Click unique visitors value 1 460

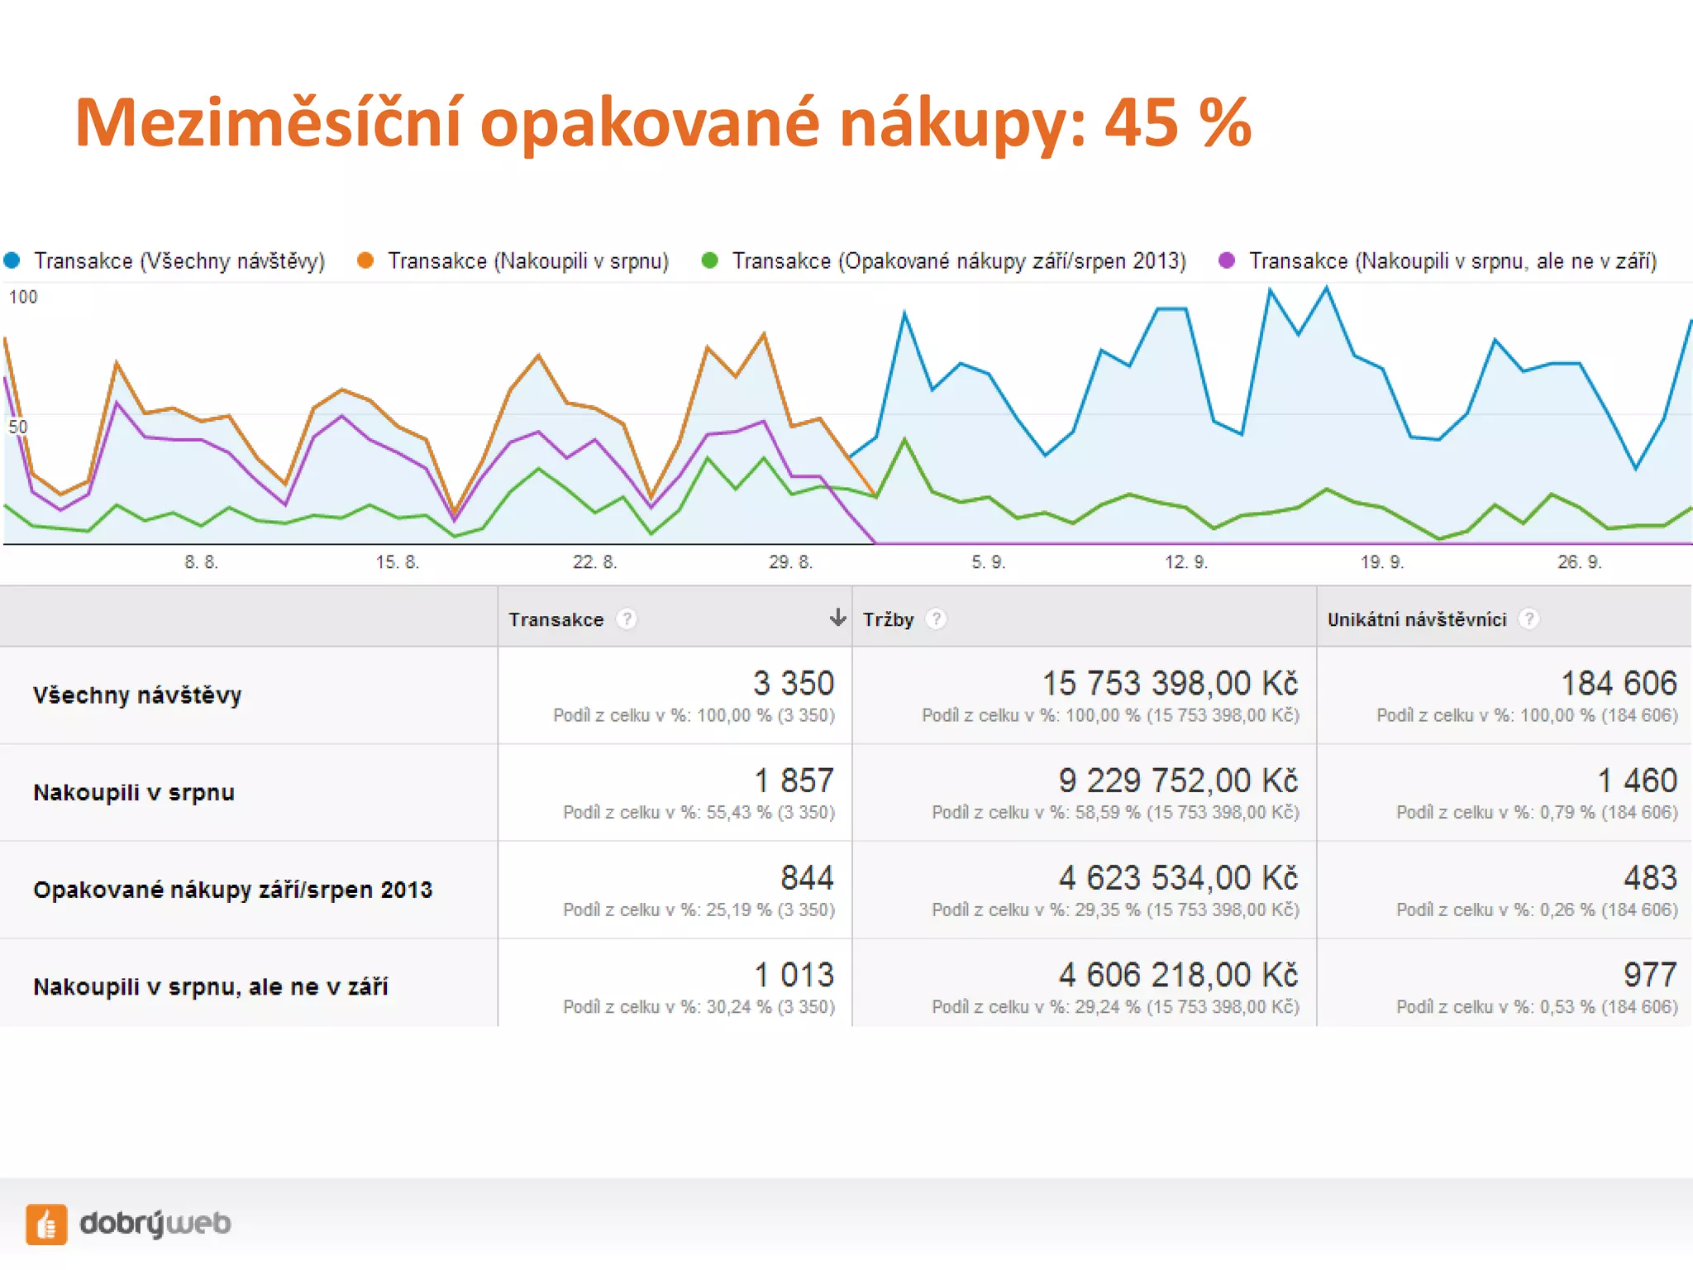click(x=1637, y=781)
